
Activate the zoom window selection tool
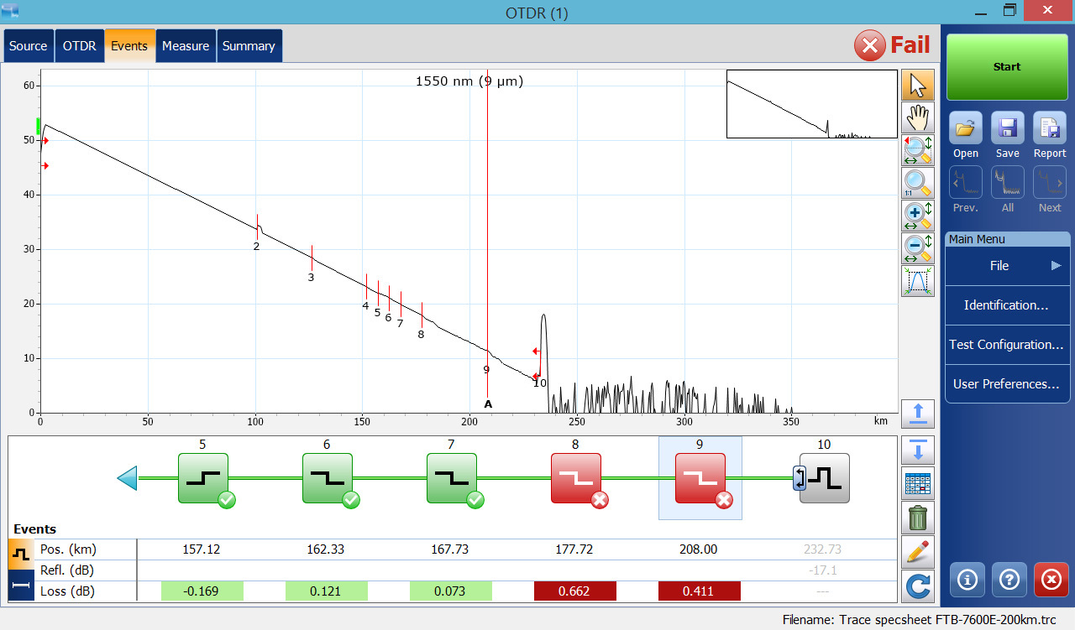(x=918, y=150)
